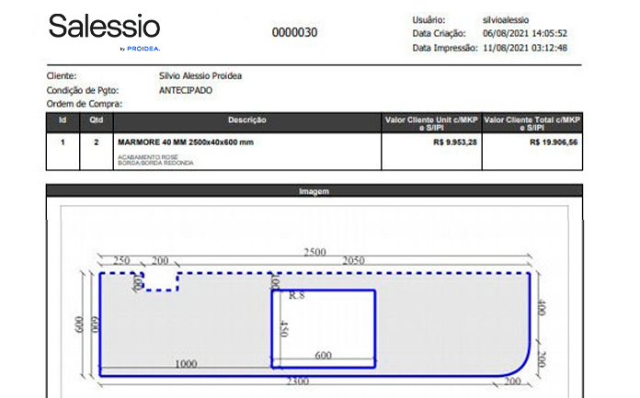Click the R 8 radius label in the sink cutout

(x=297, y=296)
